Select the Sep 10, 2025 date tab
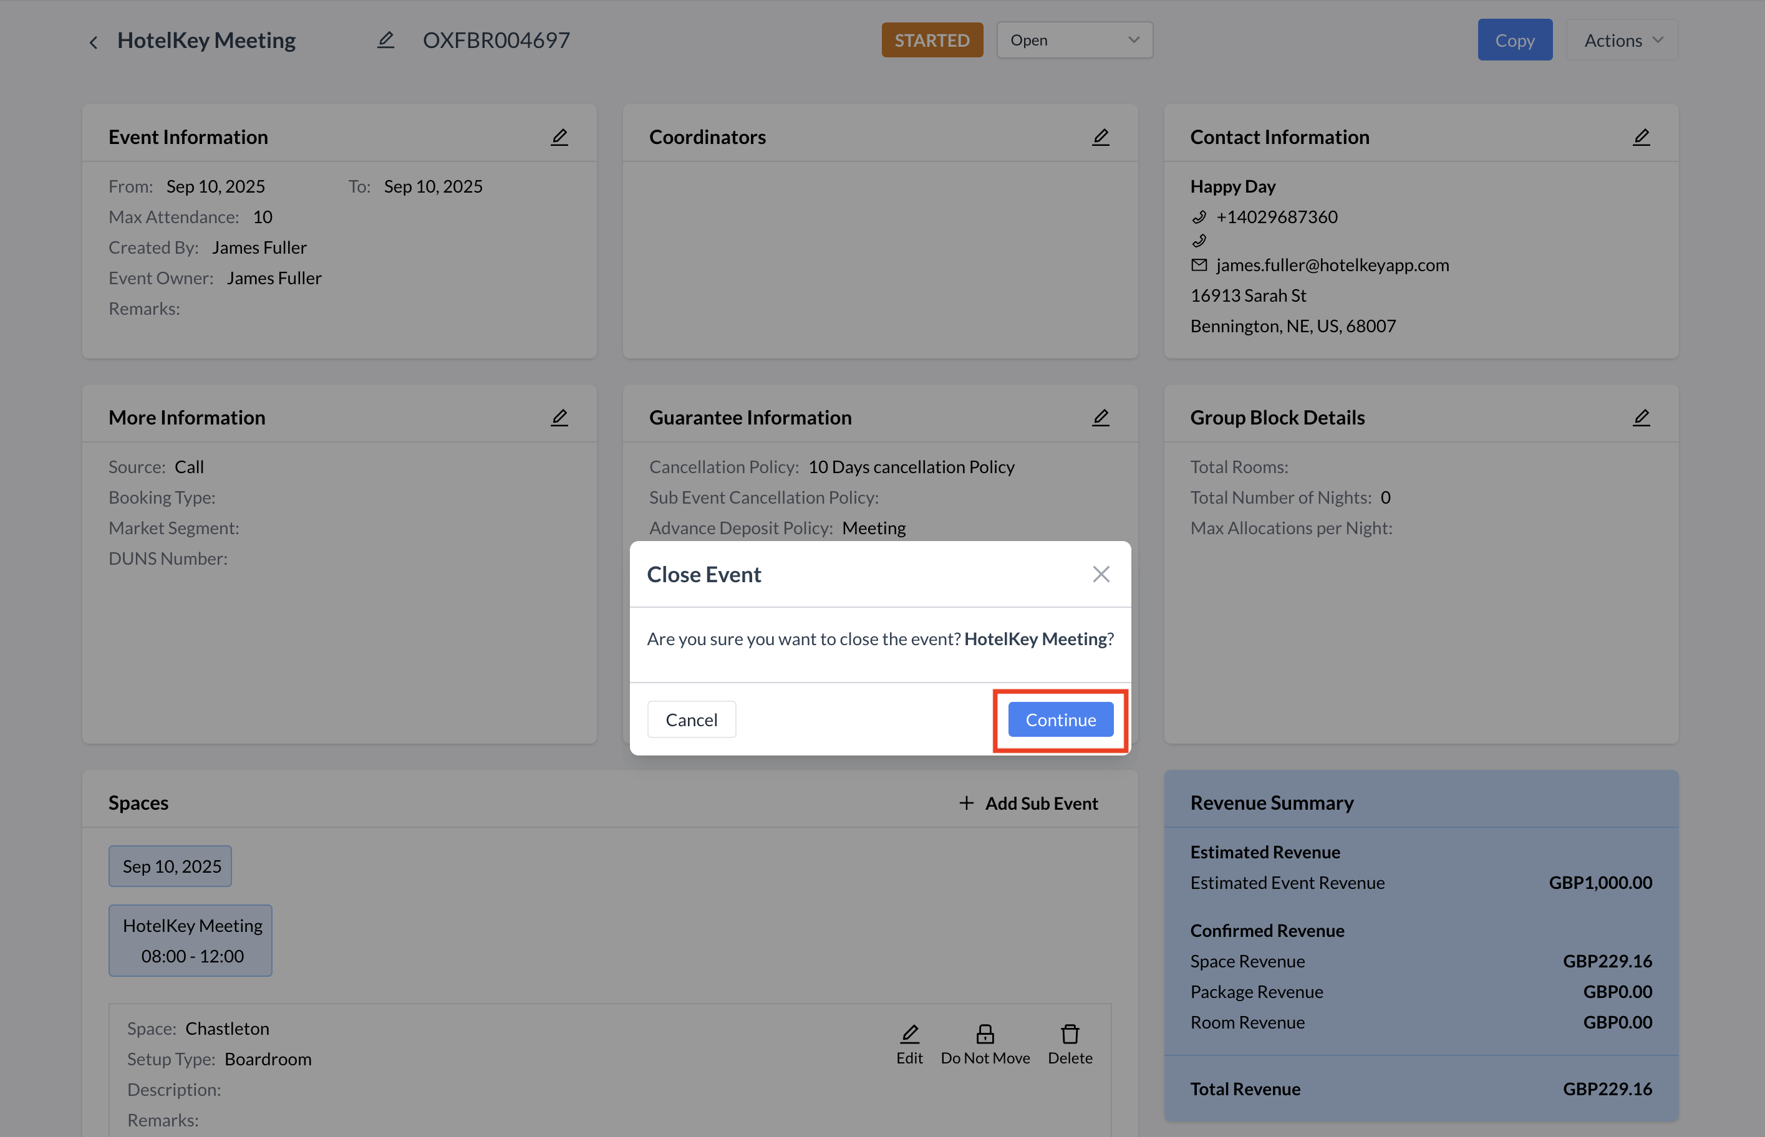 (x=171, y=866)
